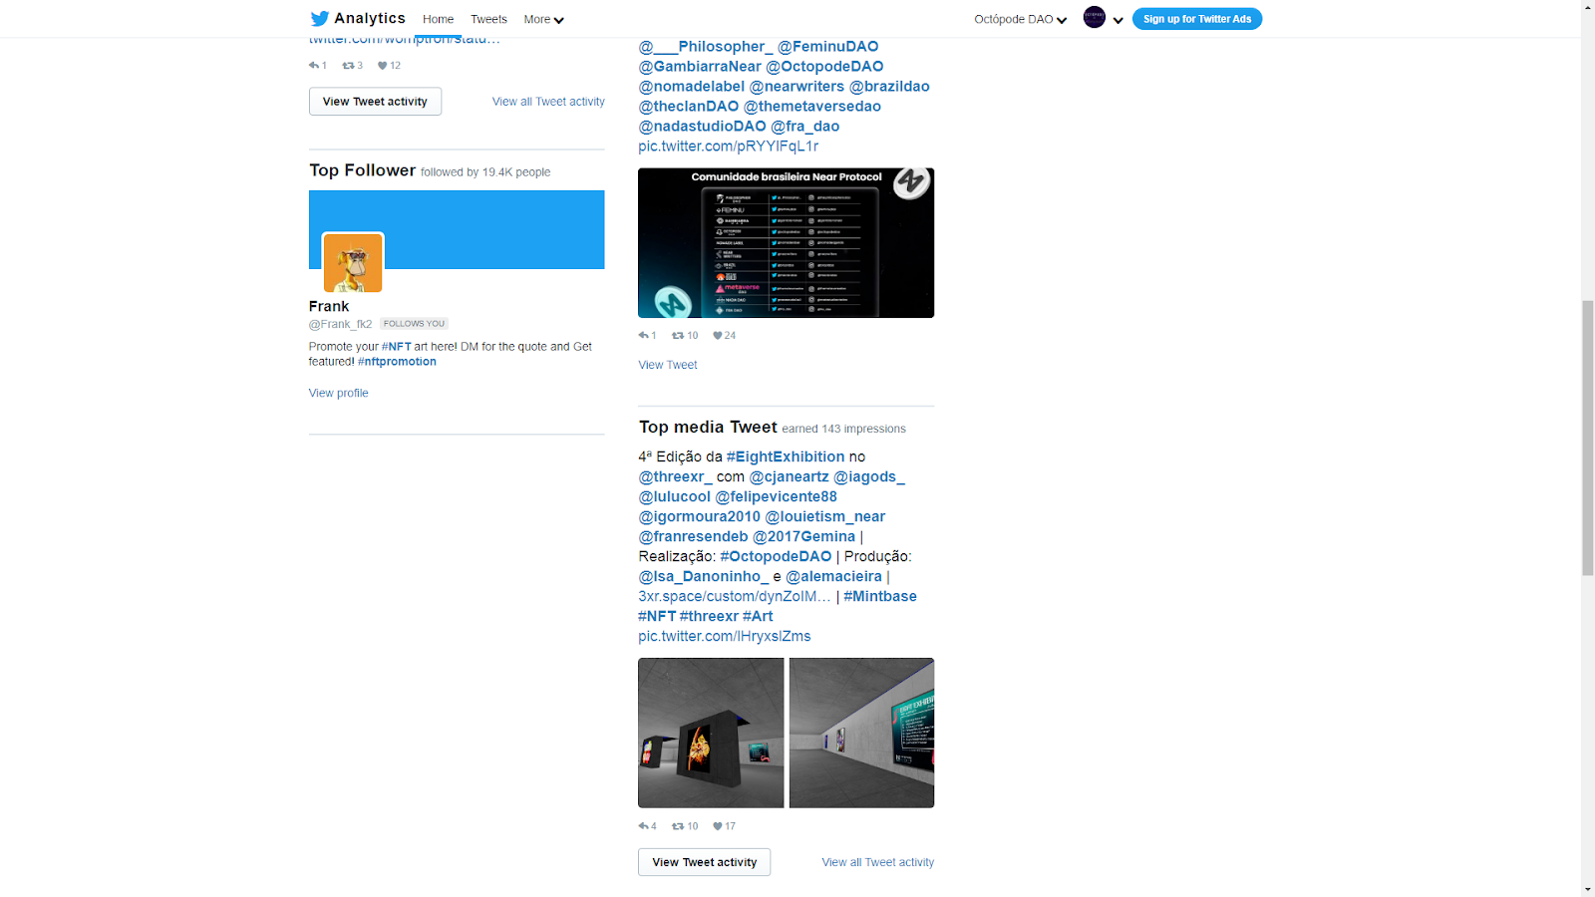Open pic.twitter.com/pRYYlFqL1r link
The width and height of the screenshot is (1595, 897).
pos(729,146)
